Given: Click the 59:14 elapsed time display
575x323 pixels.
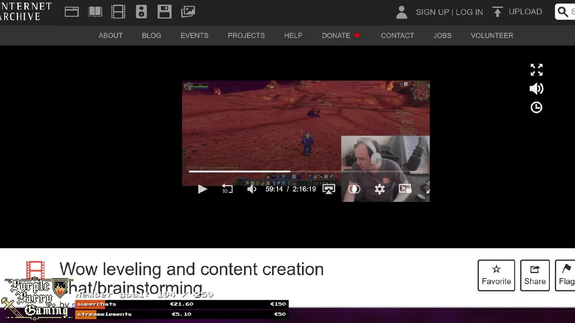Looking at the screenshot, I should (274, 189).
